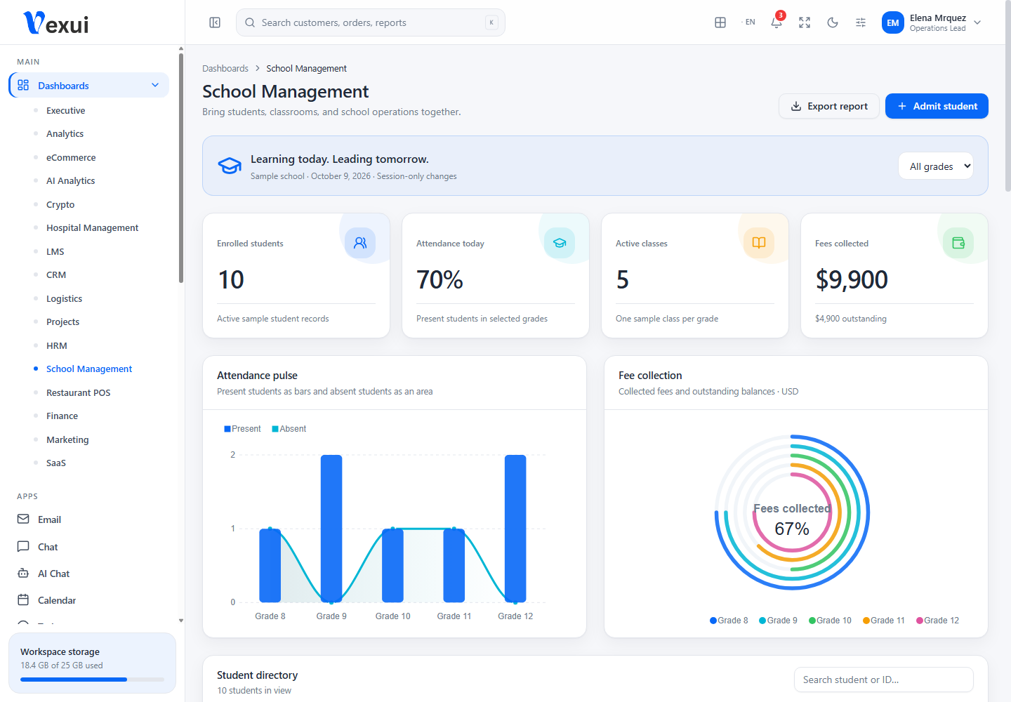Screen dimensions: 1011x702
Task: Focus the Search student or ID field
Action: coord(884,680)
